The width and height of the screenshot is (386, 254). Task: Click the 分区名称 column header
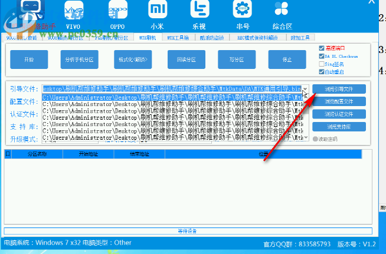(x=37, y=154)
